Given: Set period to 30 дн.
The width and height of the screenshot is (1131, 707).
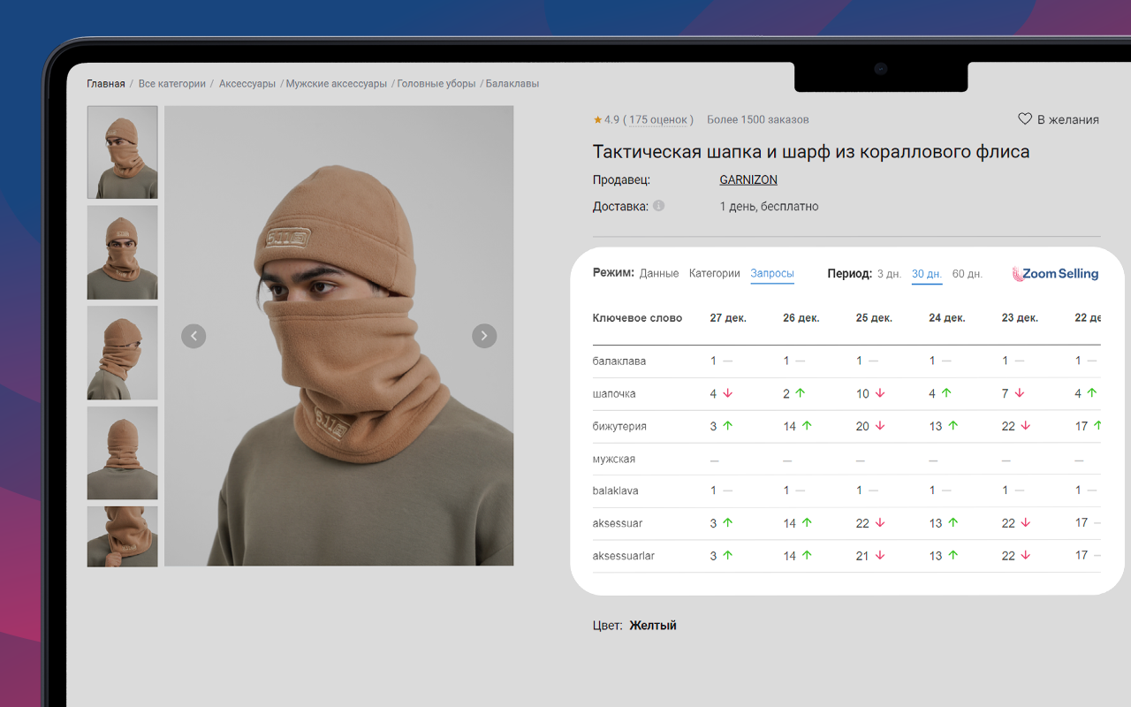Looking at the screenshot, I should click(927, 274).
